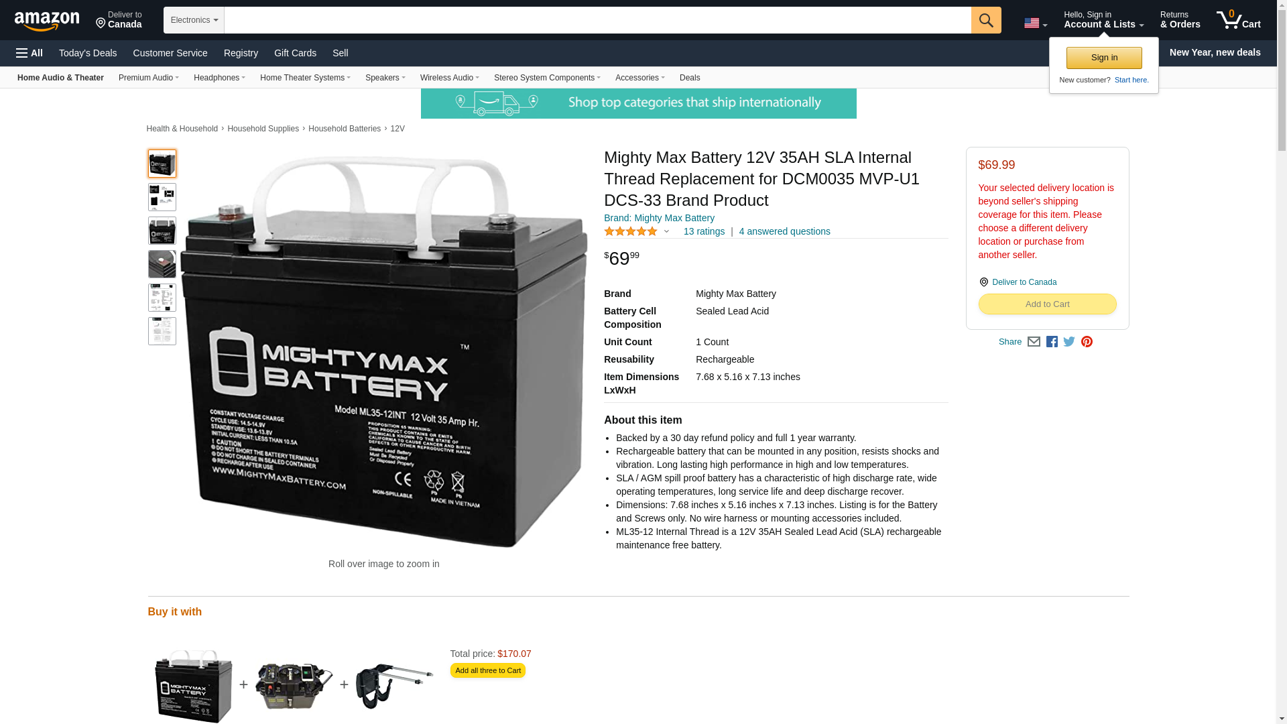
Task: Expand the language flag selector
Action: pos(1036,23)
